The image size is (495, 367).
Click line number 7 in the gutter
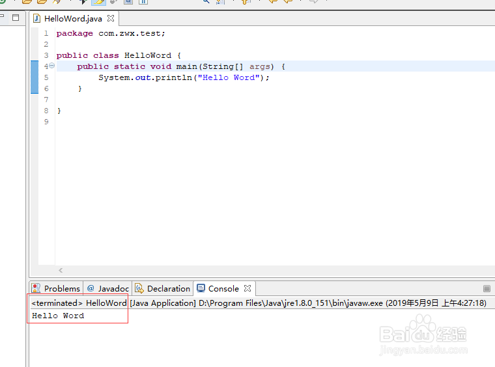(x=46, y=100)
